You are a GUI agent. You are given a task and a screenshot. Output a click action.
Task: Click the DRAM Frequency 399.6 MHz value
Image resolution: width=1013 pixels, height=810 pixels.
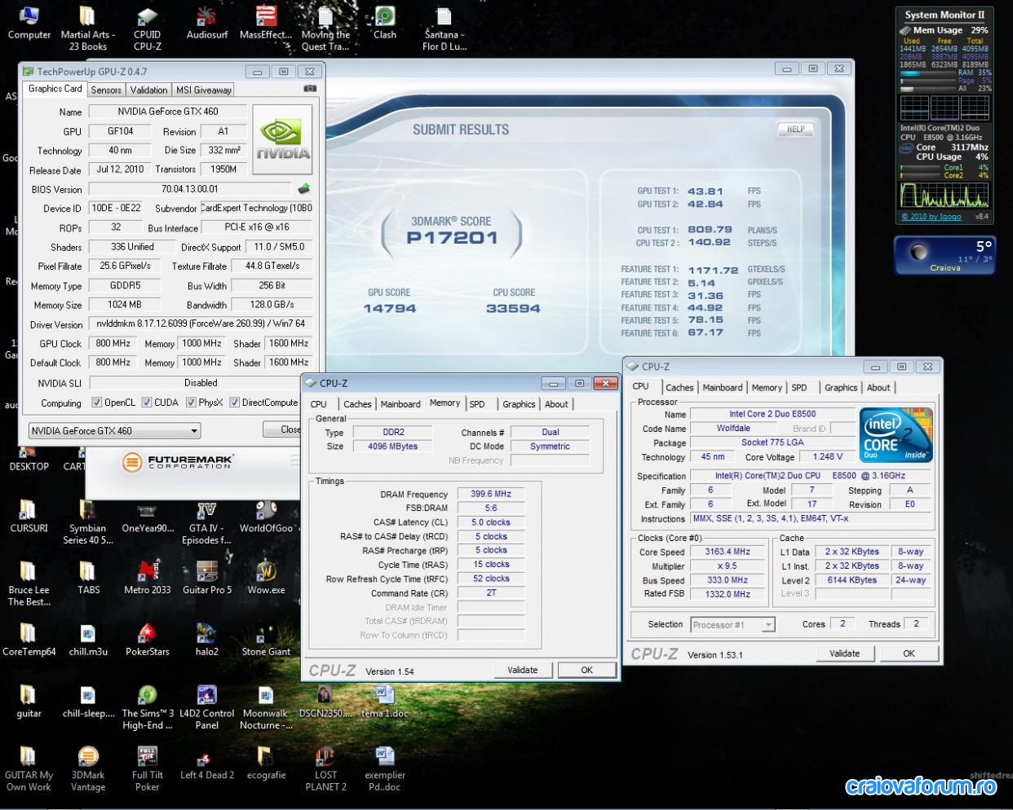(491, 494)
